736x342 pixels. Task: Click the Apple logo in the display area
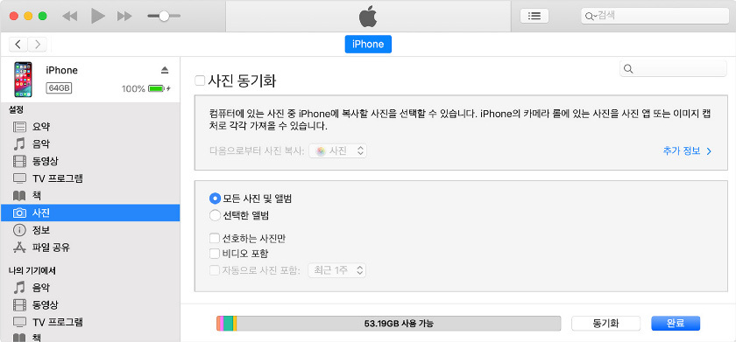coord(368,17)
